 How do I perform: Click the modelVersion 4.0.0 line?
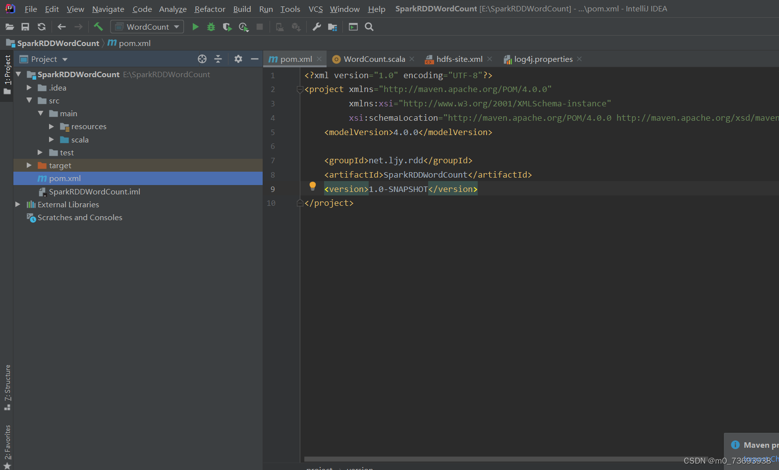pyautogui.click(x=408, y=132)
